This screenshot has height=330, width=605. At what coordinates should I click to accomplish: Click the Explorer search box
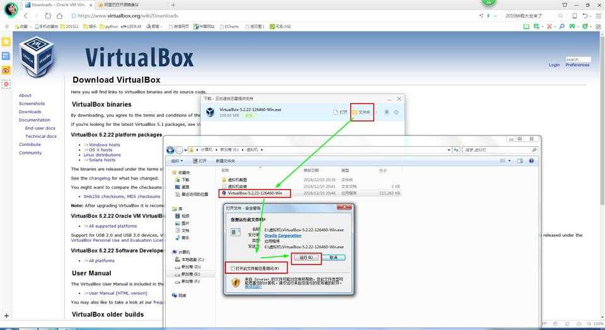[500, 150]
